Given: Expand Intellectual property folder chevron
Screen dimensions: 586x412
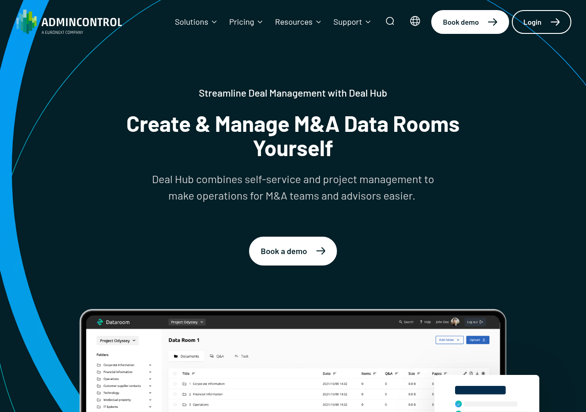Looking at the screenshot, I should pyautogui.click(x=150, y=400).
